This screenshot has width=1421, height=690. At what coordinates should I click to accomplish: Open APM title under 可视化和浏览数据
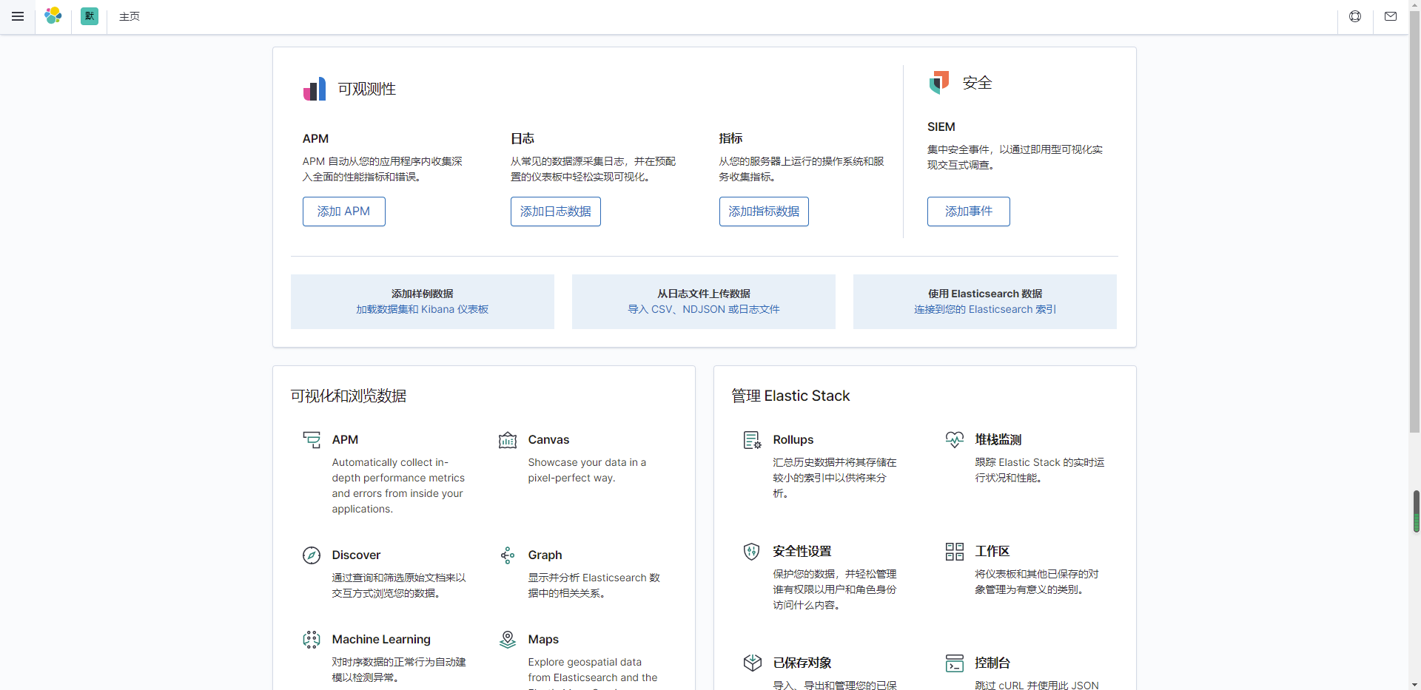tap(345, 440)
